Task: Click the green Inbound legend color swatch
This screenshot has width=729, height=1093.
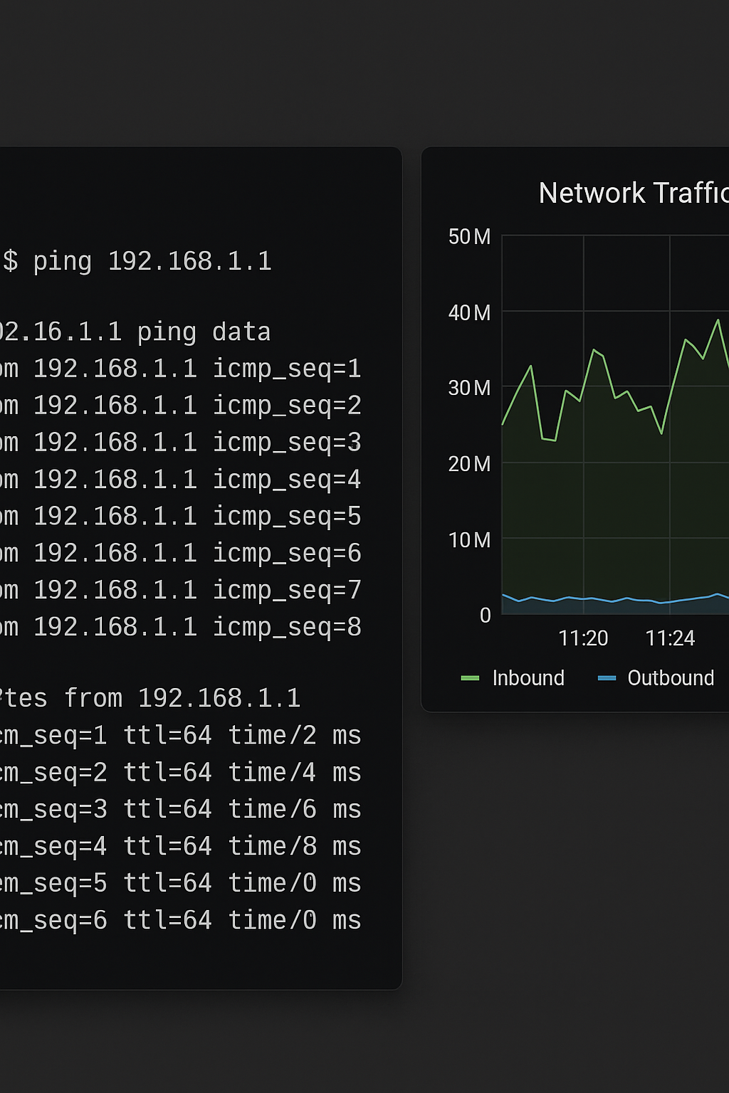Action: tap(470, 678)
